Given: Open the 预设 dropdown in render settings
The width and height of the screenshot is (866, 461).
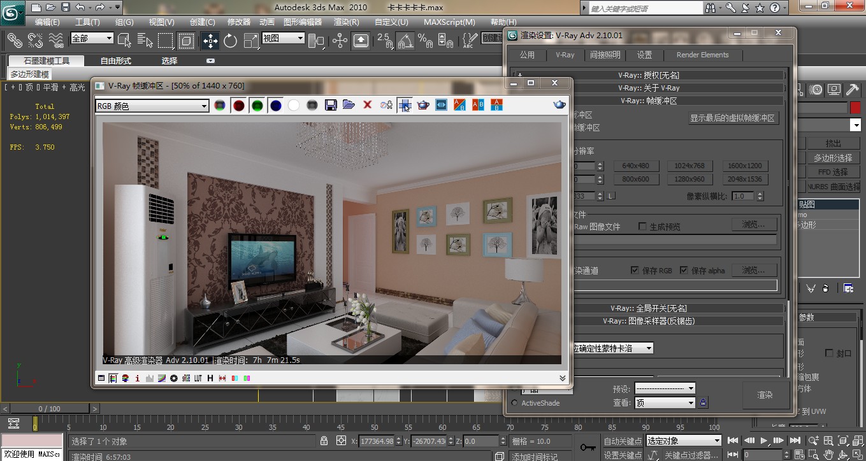Looking at the screenshot, I should (x=665, y=388).
